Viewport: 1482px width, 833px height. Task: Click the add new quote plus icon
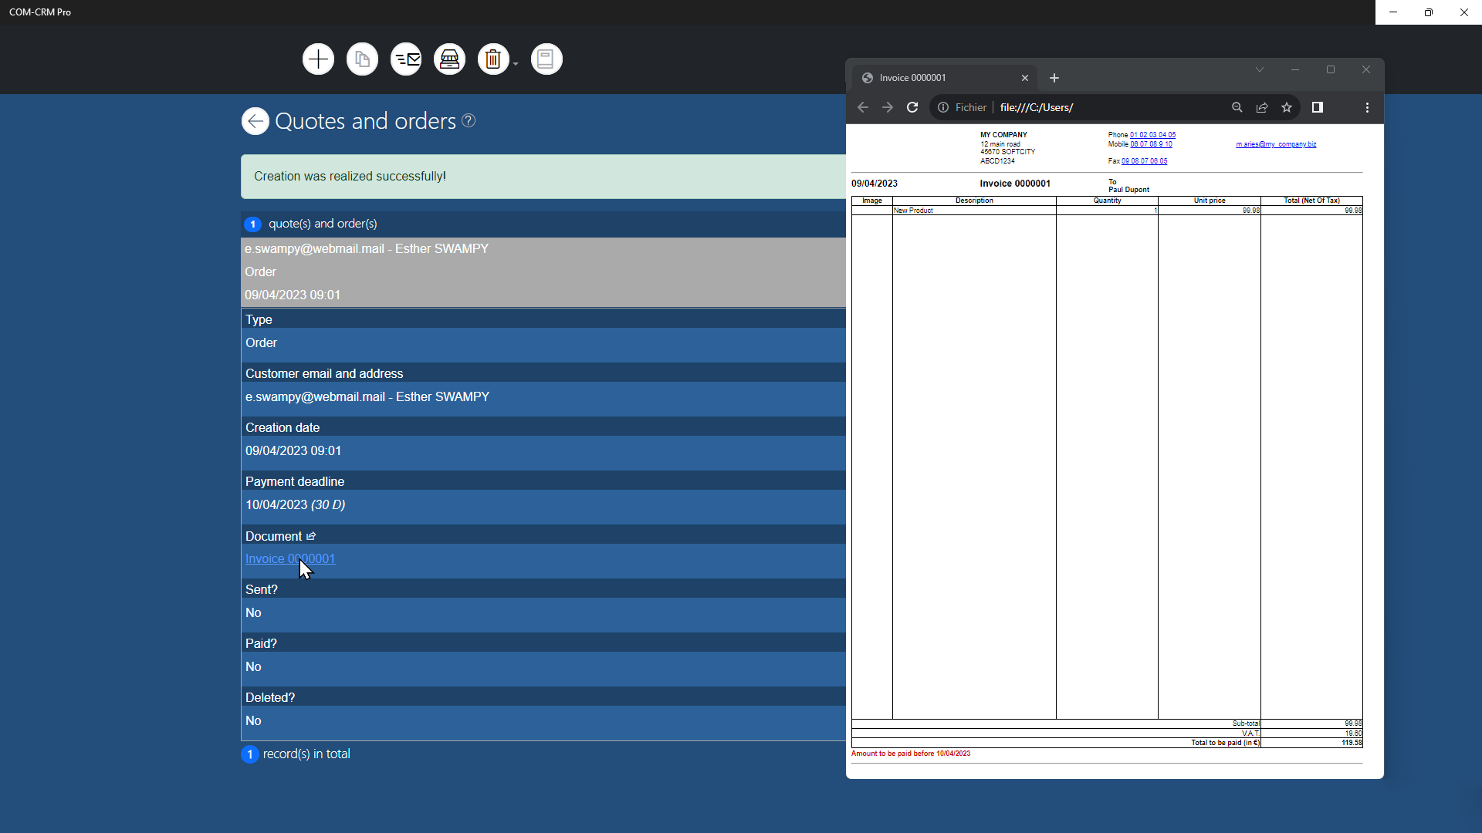tap(318, 59)
